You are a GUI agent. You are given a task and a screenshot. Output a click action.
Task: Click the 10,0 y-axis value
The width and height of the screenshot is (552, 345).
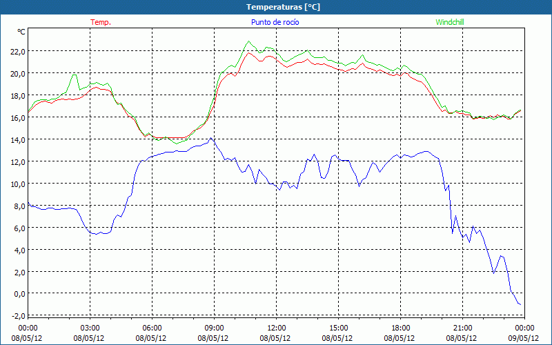click(18, 184)
